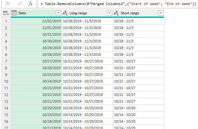Click the Date cell 10/28/2019
The height and width of the screenshot is (129, 198).
tap(36, 54)
